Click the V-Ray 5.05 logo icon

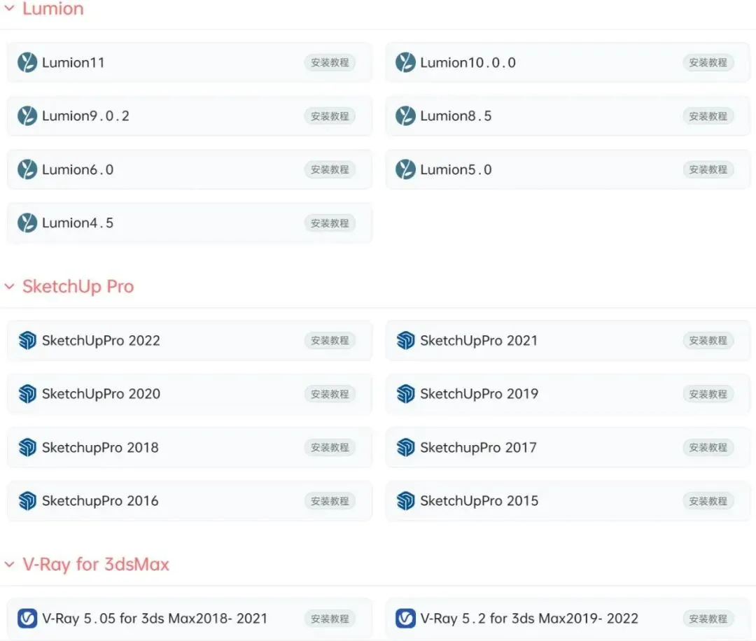click(27, 619)
